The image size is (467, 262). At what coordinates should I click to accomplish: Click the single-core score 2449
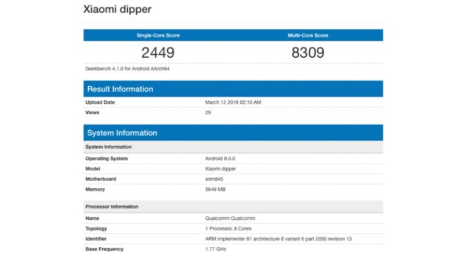(158, 52)
